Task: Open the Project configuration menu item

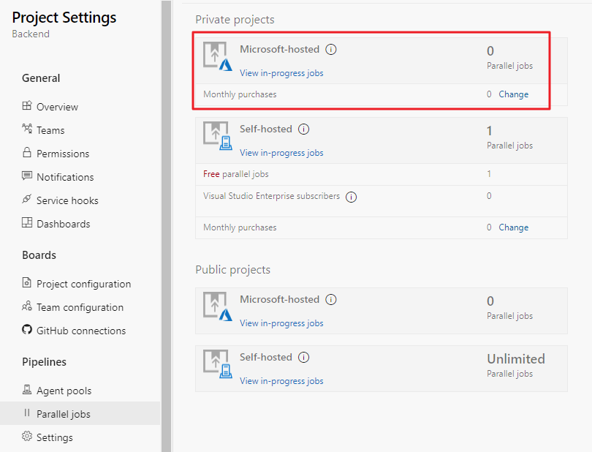Action: [x=83, y=284]
